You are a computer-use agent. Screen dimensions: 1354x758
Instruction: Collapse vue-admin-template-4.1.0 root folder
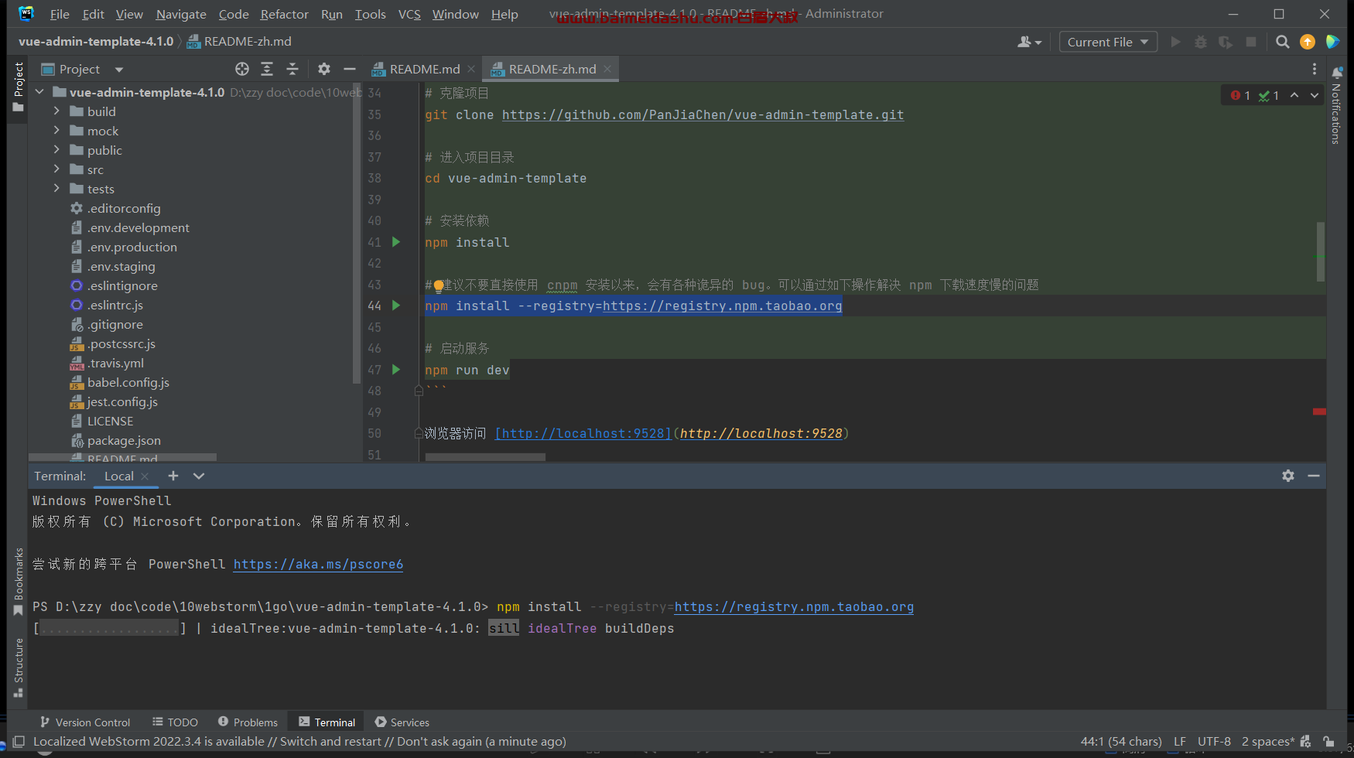tap(39, 92)
